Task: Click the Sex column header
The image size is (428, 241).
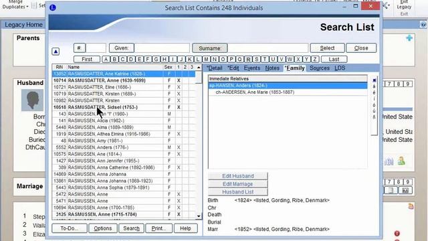Action: [168, 67]
